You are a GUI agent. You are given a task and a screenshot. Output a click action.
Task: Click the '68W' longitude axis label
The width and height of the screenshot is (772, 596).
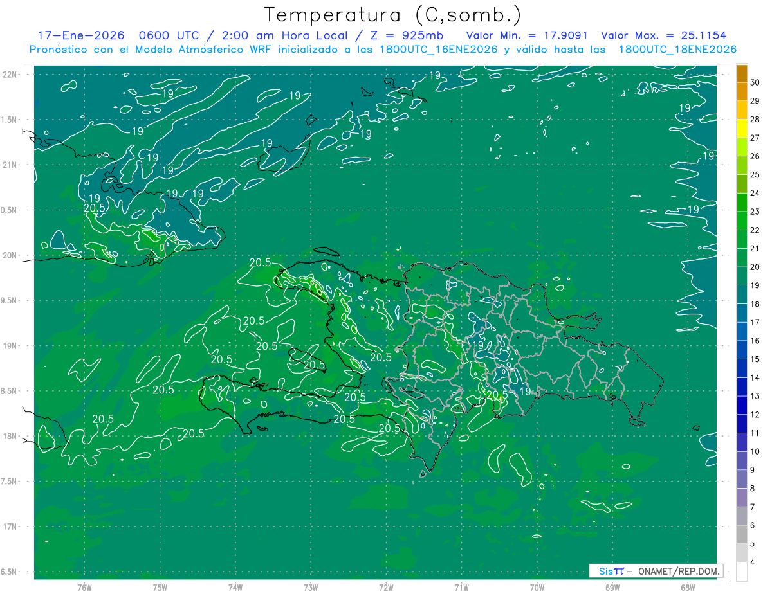[688, 587]
